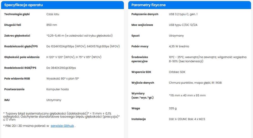
Task: Click the "Połączenie danych" label
Action: tap(145, 14)
